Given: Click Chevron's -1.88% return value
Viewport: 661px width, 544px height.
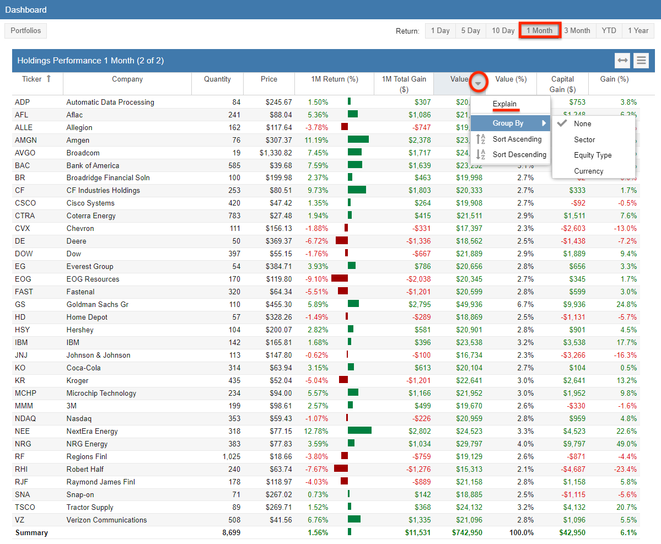Looking at the screenshot, I should [316, 228].
